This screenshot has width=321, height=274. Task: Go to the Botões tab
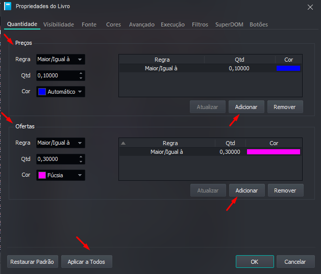tap(259, 24)
